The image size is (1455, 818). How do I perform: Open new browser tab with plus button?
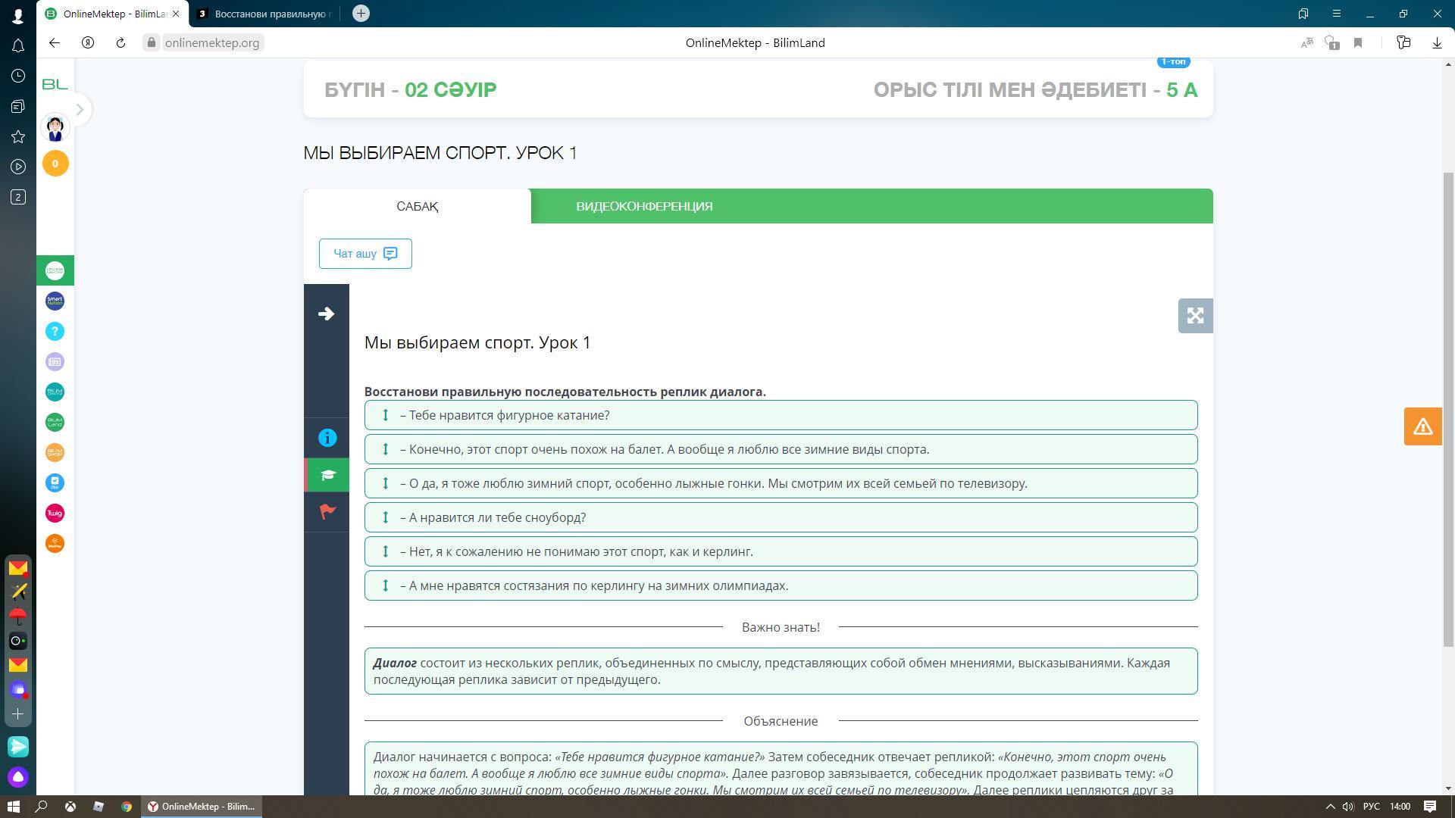coord(361,14)
